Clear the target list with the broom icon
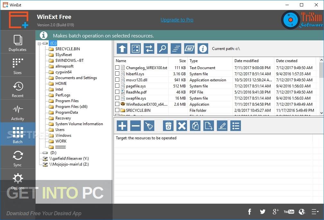The width and height of the screenshot is (324, 220). 149,126
